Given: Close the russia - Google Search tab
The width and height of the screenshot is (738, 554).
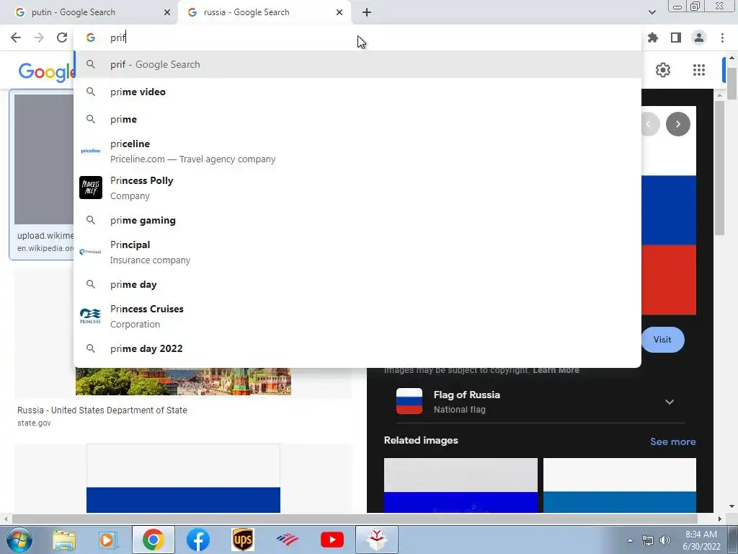Looking at the screenshot, I should [339, 12].
